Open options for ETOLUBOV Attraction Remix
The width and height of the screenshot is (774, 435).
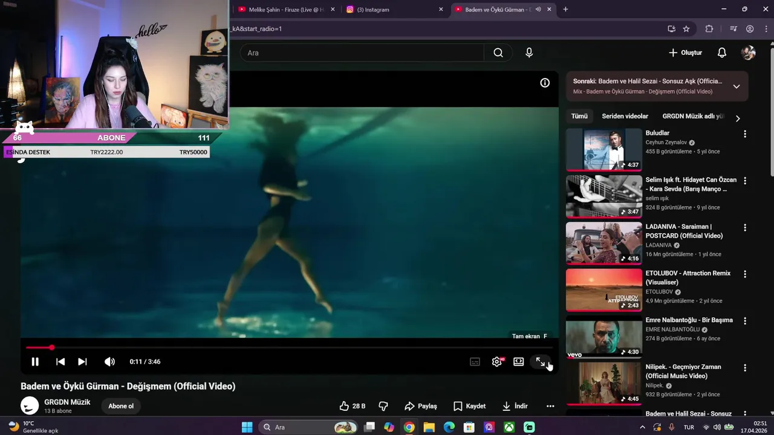tap(745, 274)
